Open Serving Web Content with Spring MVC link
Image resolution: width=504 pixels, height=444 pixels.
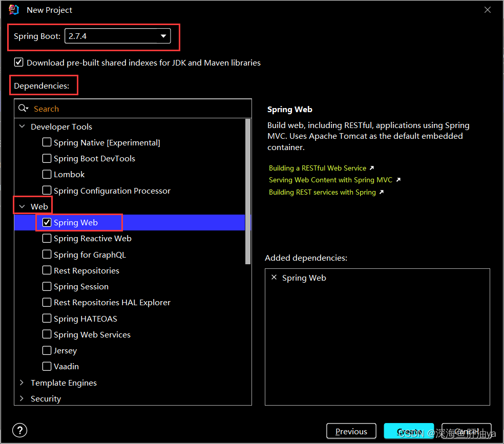(330, 180)
